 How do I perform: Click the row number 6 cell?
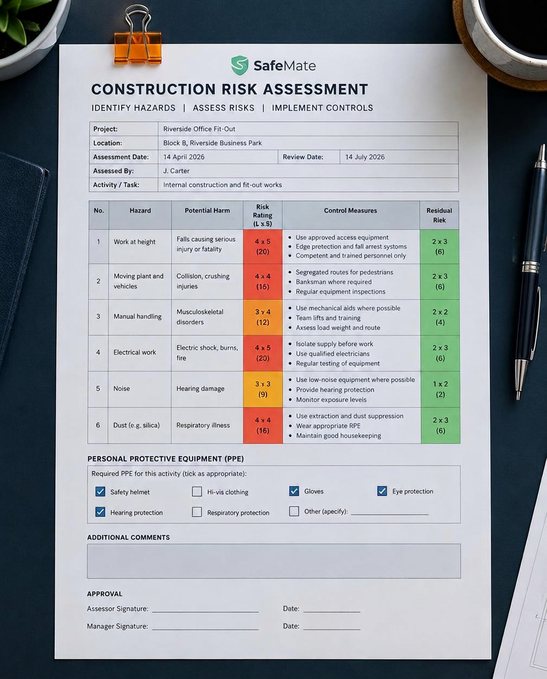coord(98,425)
